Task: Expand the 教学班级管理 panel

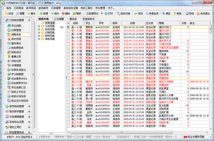Action: pos(29,106)
